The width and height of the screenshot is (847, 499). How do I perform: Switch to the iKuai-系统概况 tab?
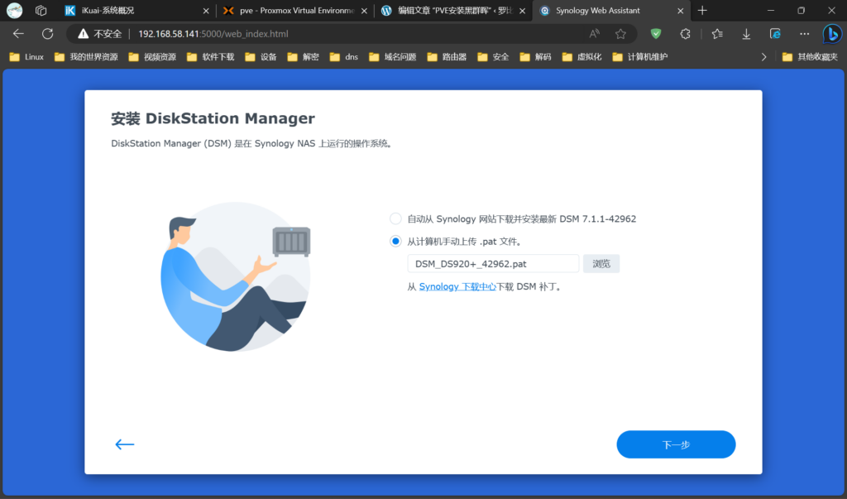click(132, 11)
